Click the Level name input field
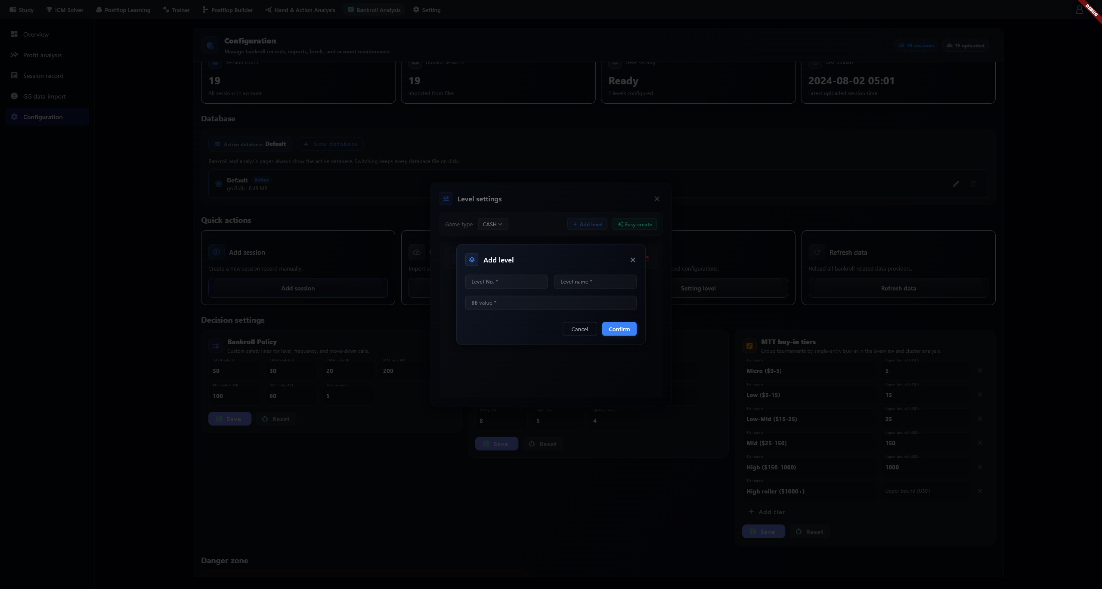Screen dimensions: 1102x589 click(x=595, y=282)
